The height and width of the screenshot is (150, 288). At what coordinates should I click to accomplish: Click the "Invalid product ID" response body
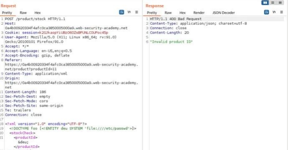pyautogui.click(x=171, y=42)
